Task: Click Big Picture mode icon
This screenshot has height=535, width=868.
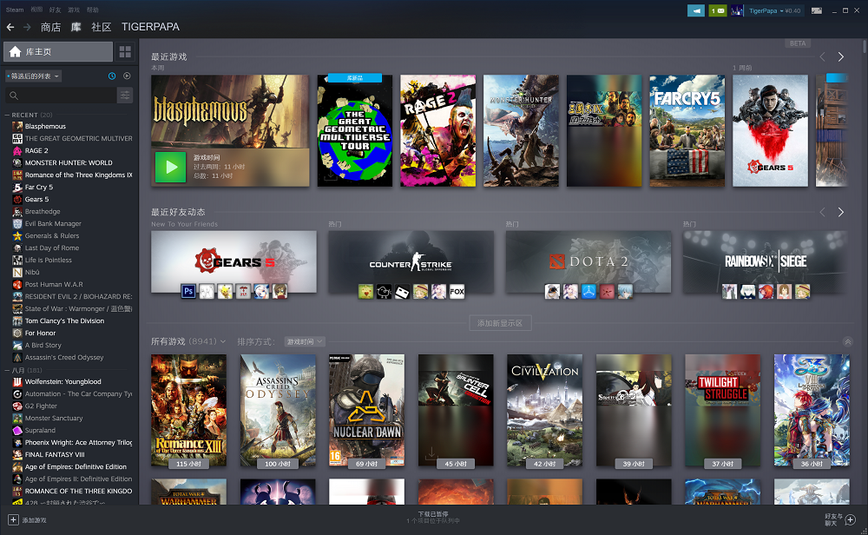Action: [817, 10]
